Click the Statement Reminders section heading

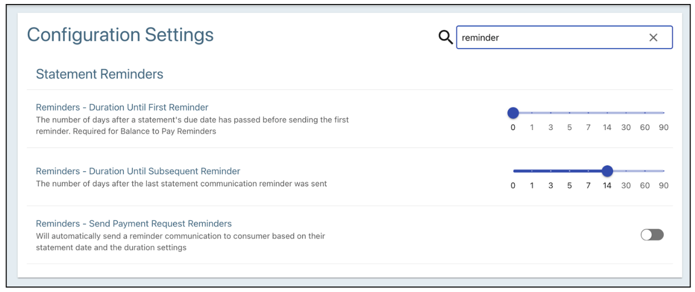coord(99,74)
